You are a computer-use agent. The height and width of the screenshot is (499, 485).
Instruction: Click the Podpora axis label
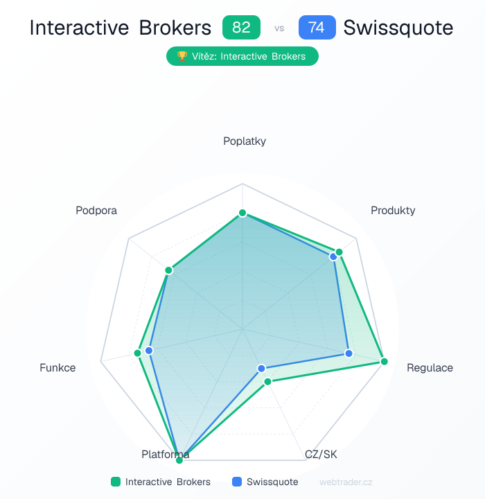click(96, 210)
